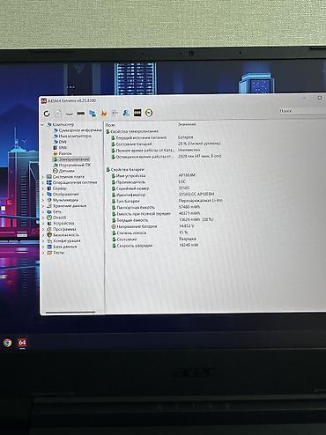
Task: Select Тесты in the tree
Action: click(x=56, y=253)
